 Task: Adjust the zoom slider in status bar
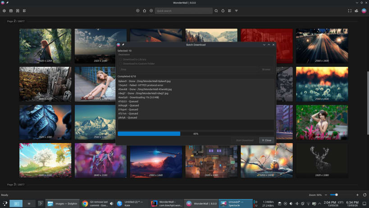336,194
